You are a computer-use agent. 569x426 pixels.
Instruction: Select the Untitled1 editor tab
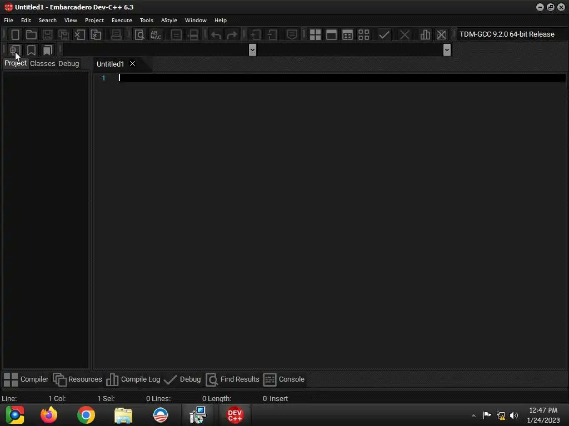coord(111,64)
